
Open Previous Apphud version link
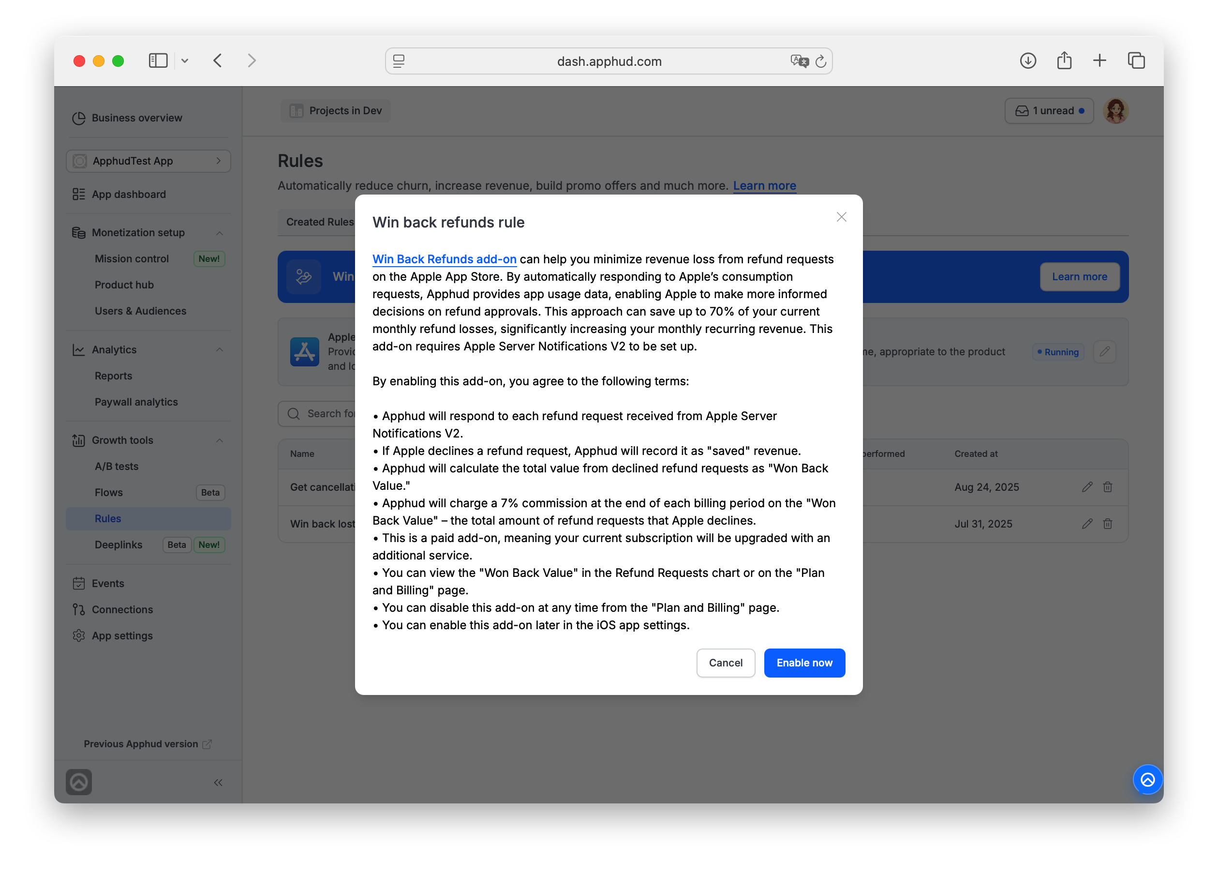[x=148, y=744]
